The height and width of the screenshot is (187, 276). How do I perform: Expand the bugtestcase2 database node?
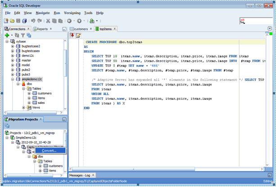(13, 46)
